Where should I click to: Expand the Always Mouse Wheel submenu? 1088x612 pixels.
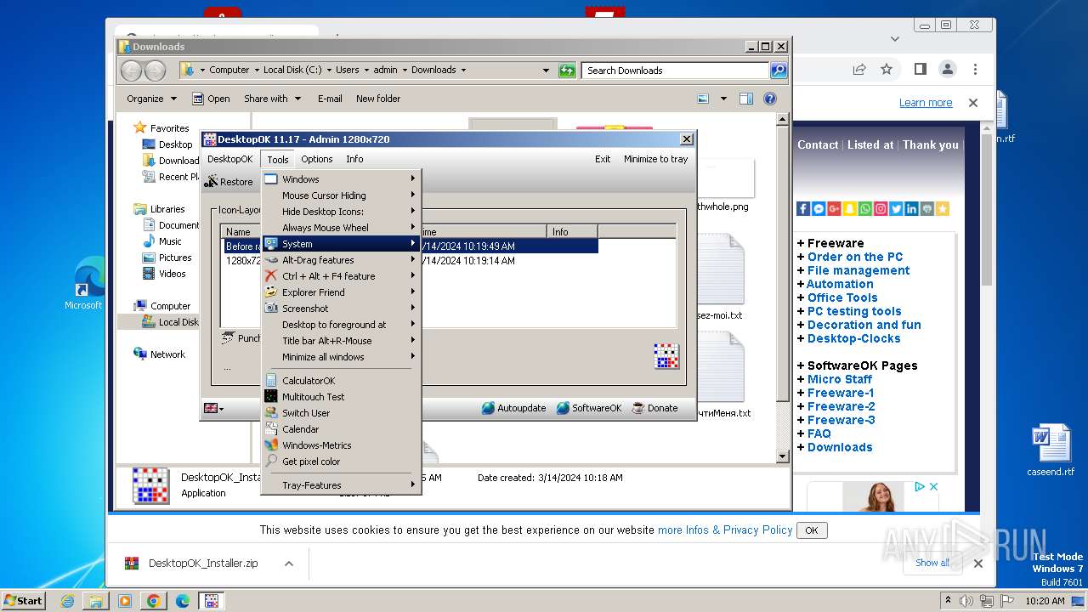[x=342, y=228]
